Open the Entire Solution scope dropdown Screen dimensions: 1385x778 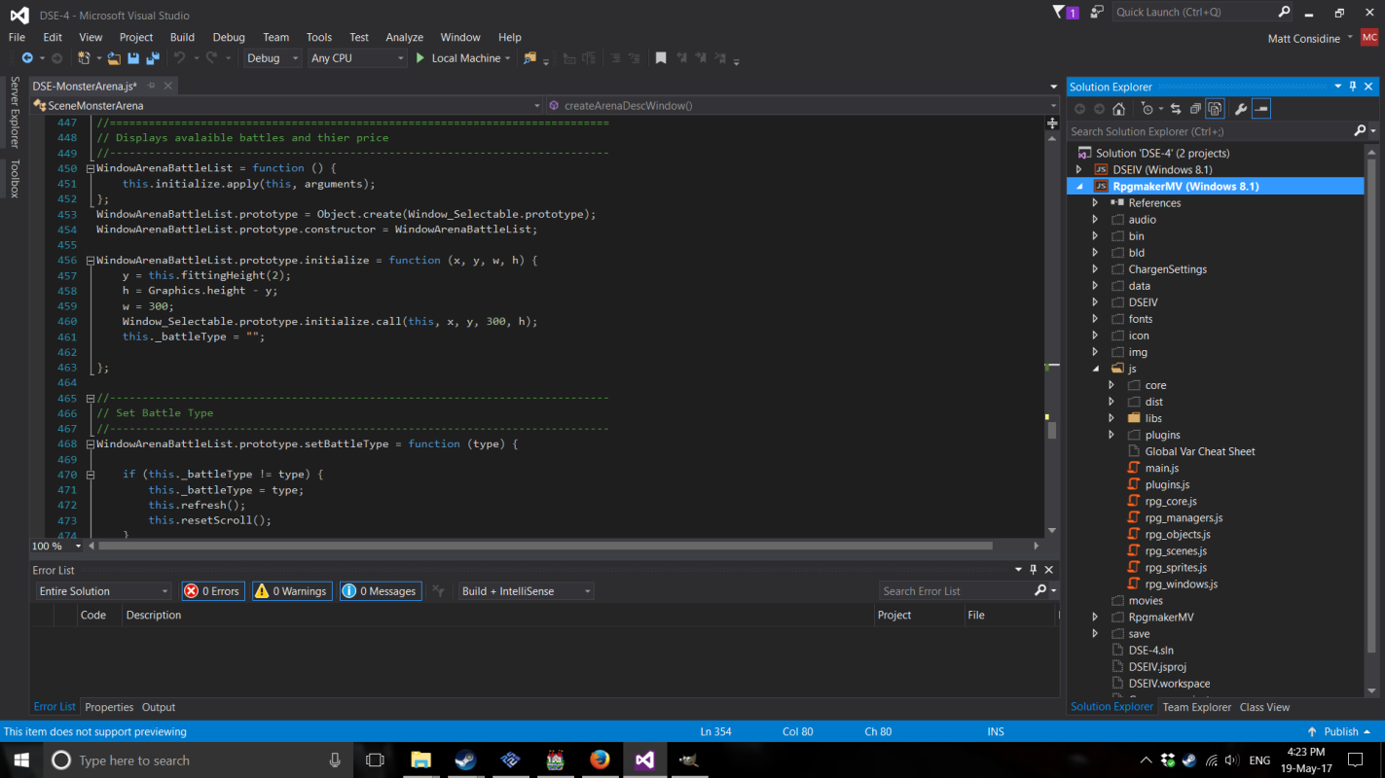(x=103, y=591)
